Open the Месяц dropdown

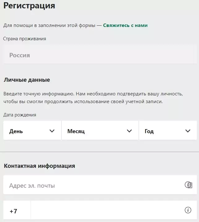(x=100, y=130)
